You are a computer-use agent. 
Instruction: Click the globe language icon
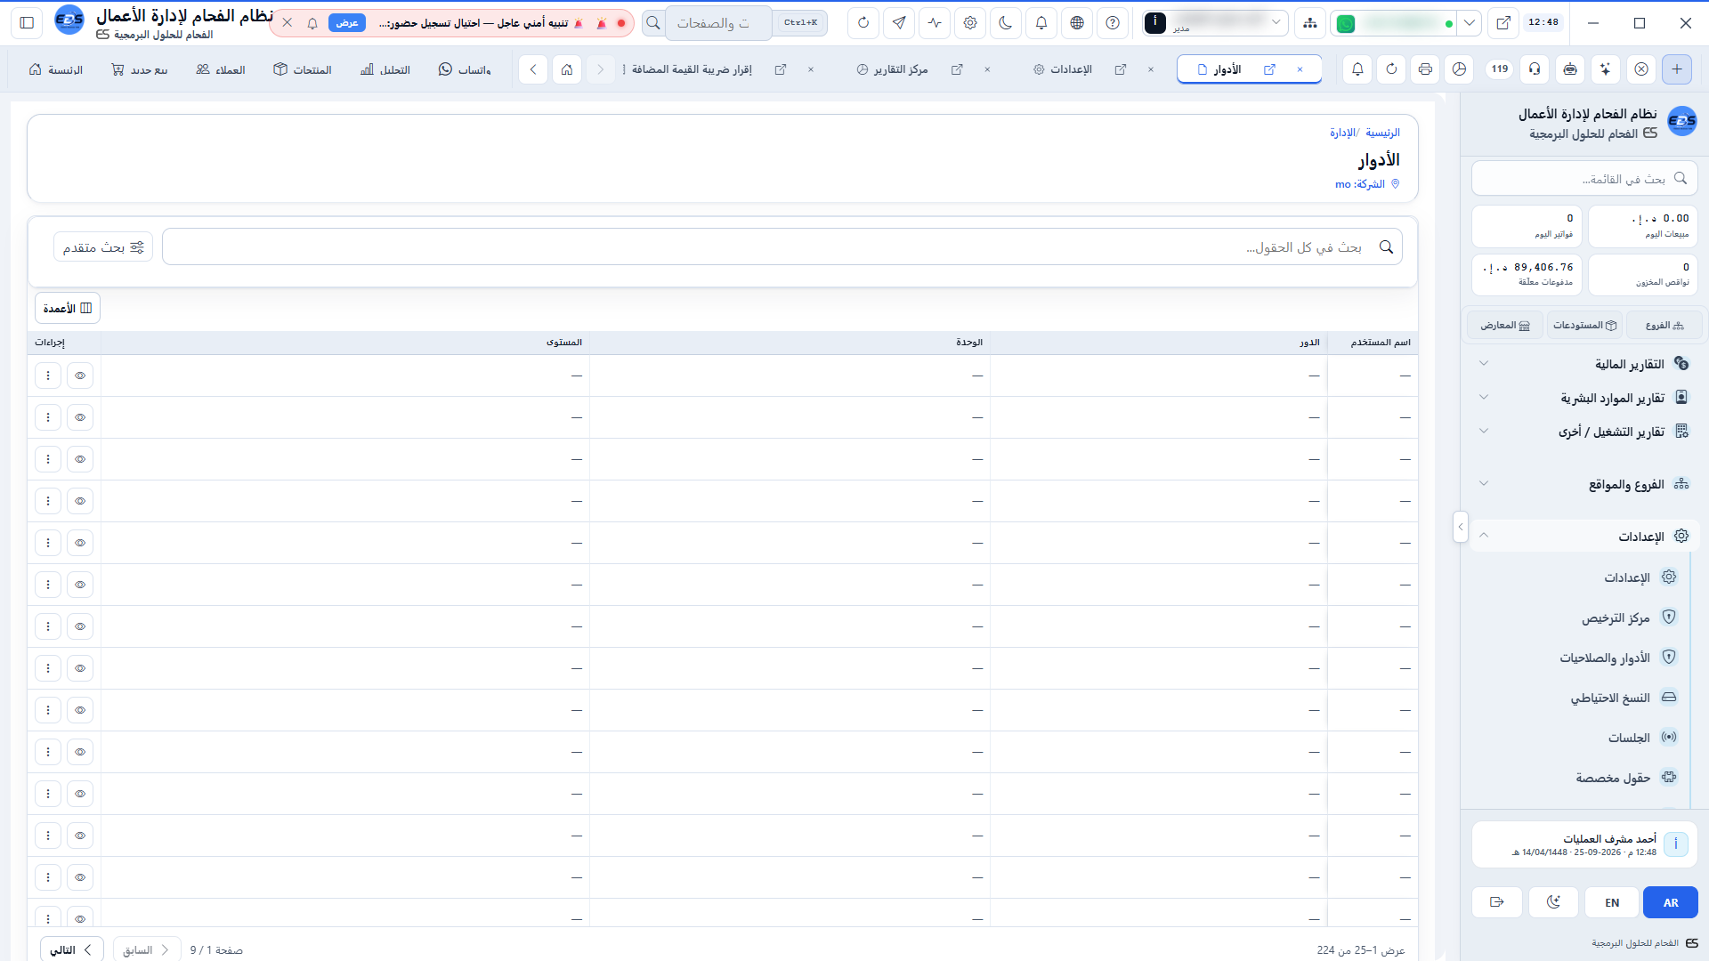click(1077, 23)
